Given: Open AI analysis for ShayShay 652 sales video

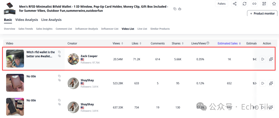Looking at the screenshot, I should pos(271,83).
